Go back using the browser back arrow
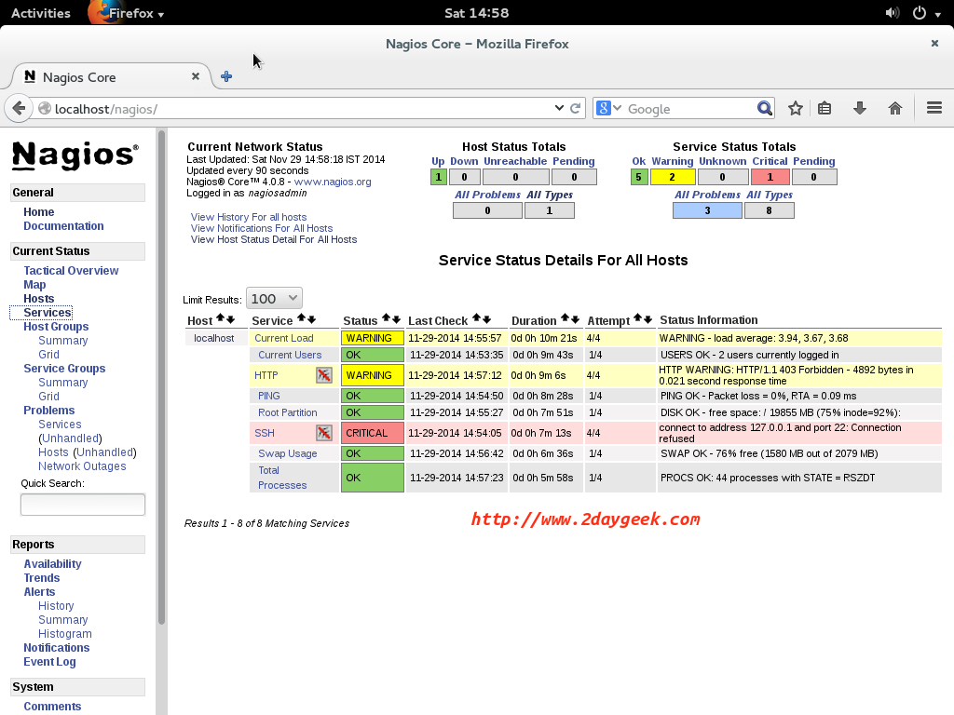954x715 pixels. pyautogui.click(x=19, y=109)
